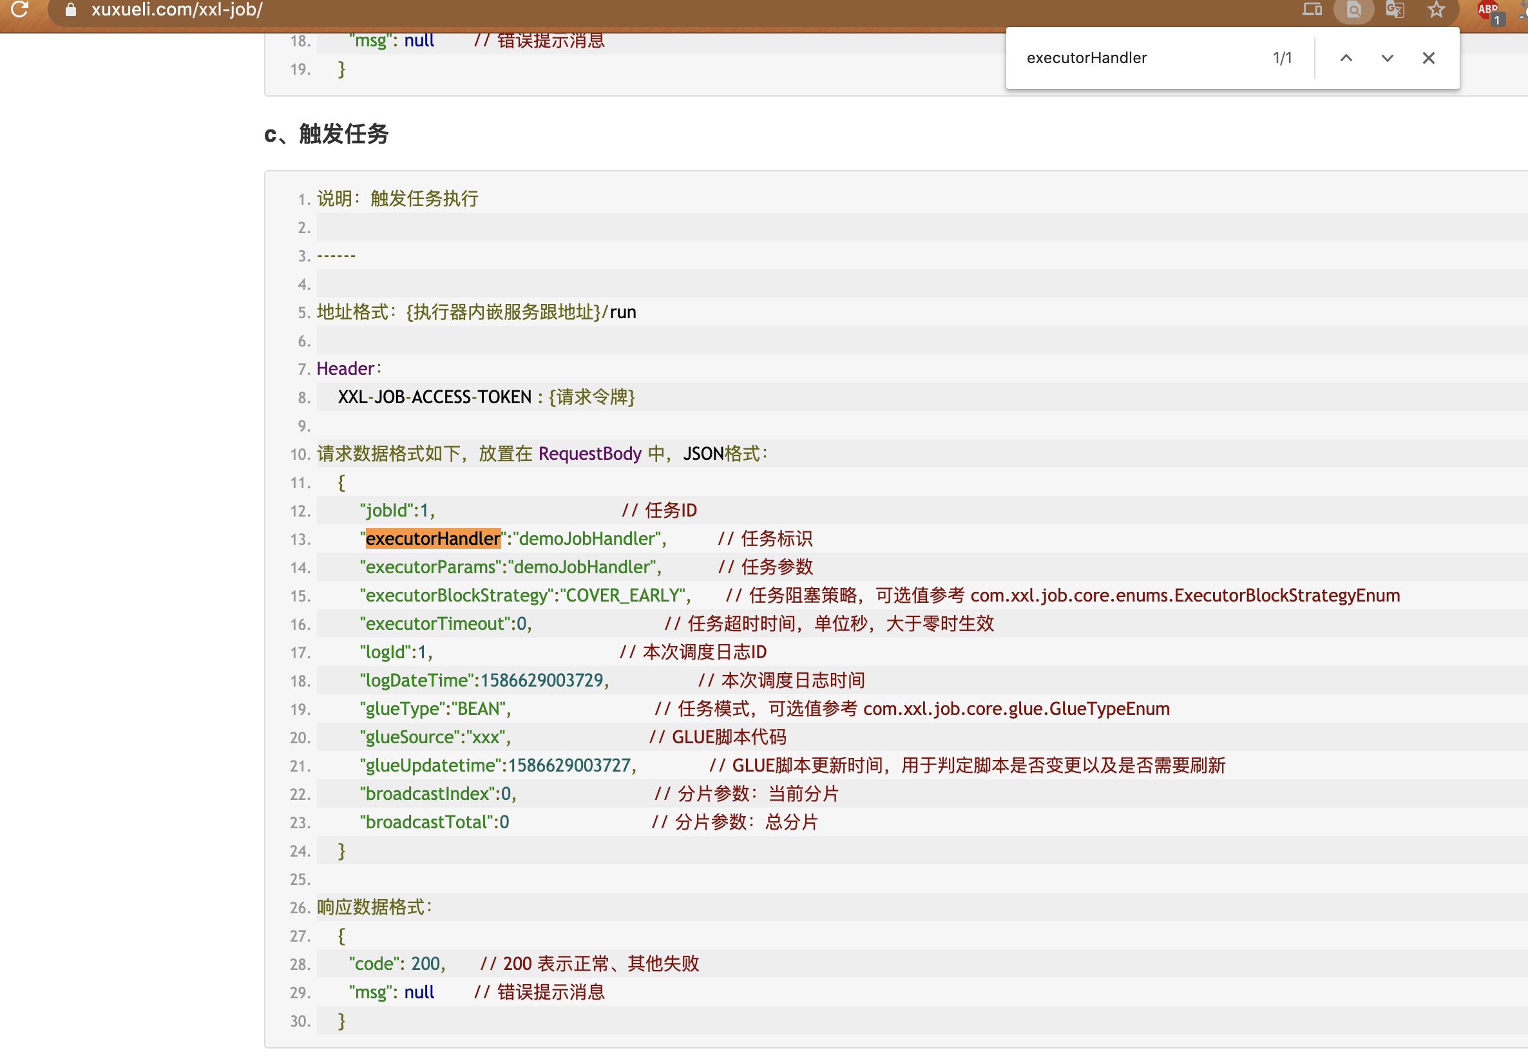Click the com.xxl.job.core.glue.GlueTypeEnum reference
Image resolution: width=1528 pixels, height=1064 pixels.
pos(1016,708)
